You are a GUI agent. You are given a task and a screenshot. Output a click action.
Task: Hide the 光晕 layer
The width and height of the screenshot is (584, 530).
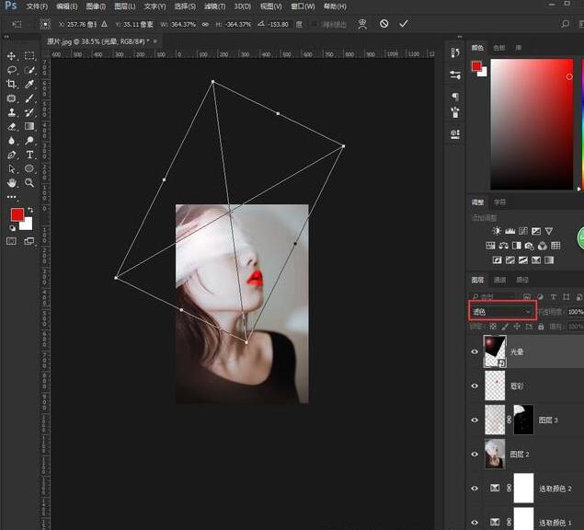(x=475, y=351)
